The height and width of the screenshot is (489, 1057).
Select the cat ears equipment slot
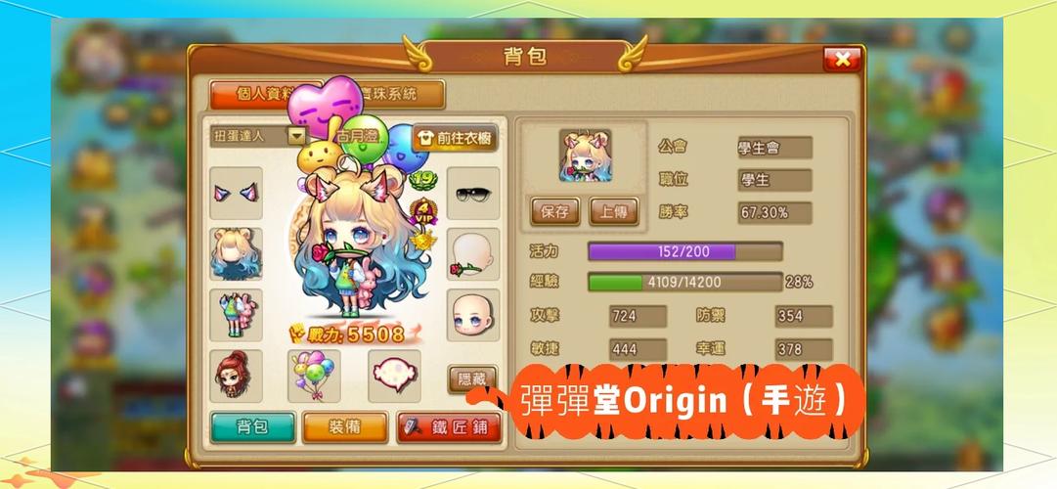click(236, 193)
